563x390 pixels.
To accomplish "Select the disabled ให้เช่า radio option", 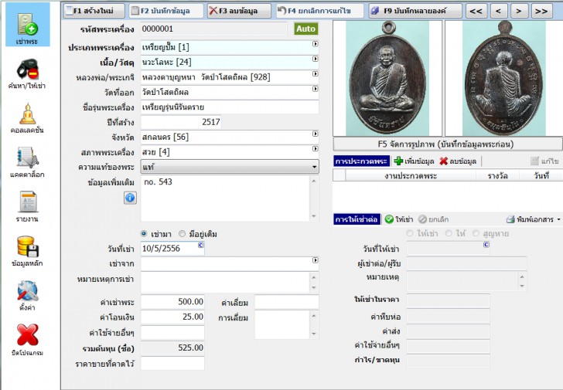I will coord(410,233).
